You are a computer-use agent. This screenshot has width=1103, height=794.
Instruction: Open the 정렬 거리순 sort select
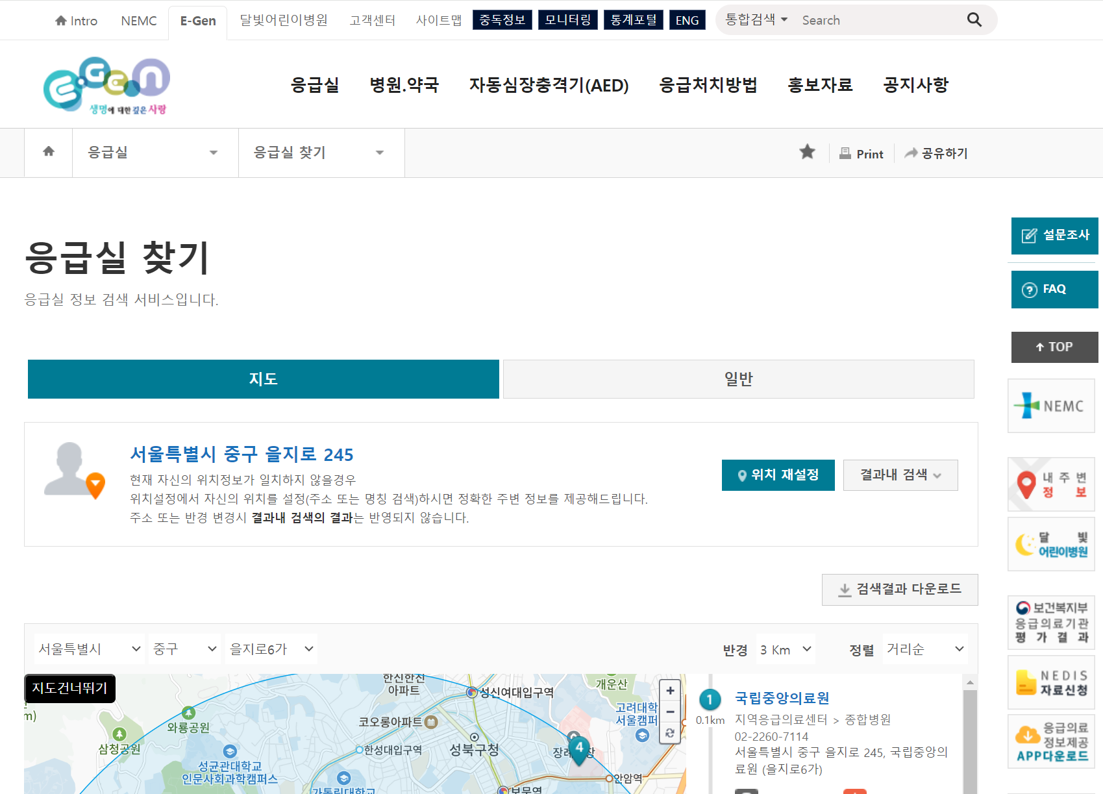pyautogui.click(x=925, y=649)
